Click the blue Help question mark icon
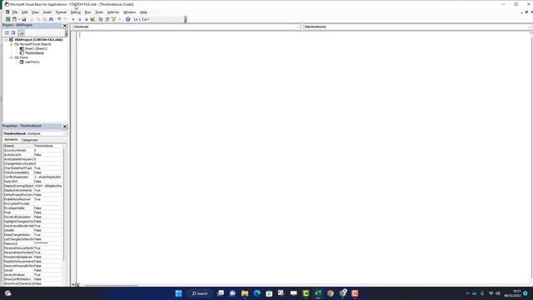533x300 pixels. coord(127,19)
